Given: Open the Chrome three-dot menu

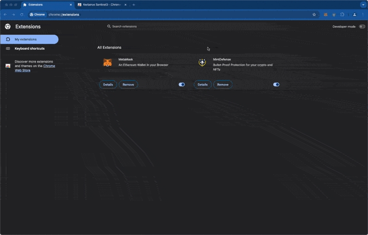Looking at the screenshot, I should (362, 14).
